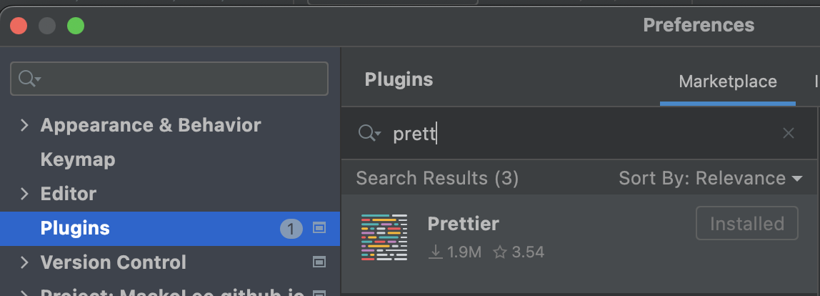
Task: Focus the Preferences settings search box
Action: point(169,79)
